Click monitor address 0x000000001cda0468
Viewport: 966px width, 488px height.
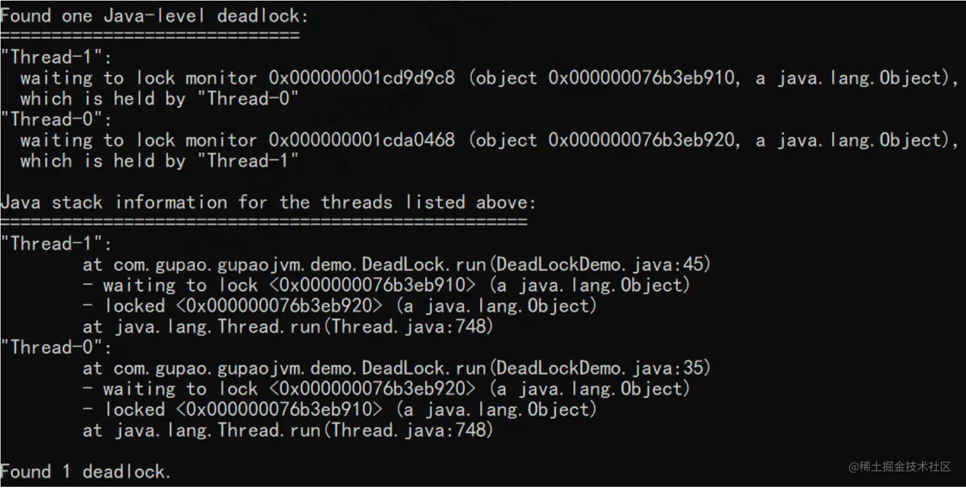[362, 141]
